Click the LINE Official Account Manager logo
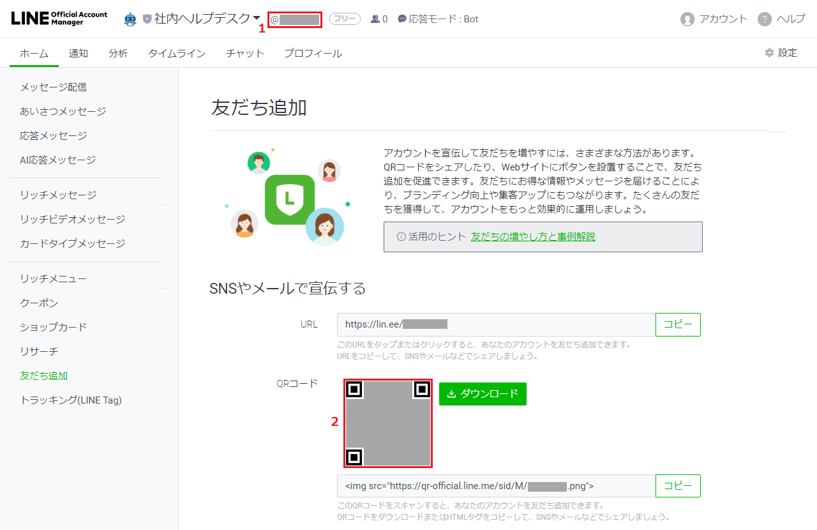The image size is (817, 530). pyautogui.click(x=59, y=19)
